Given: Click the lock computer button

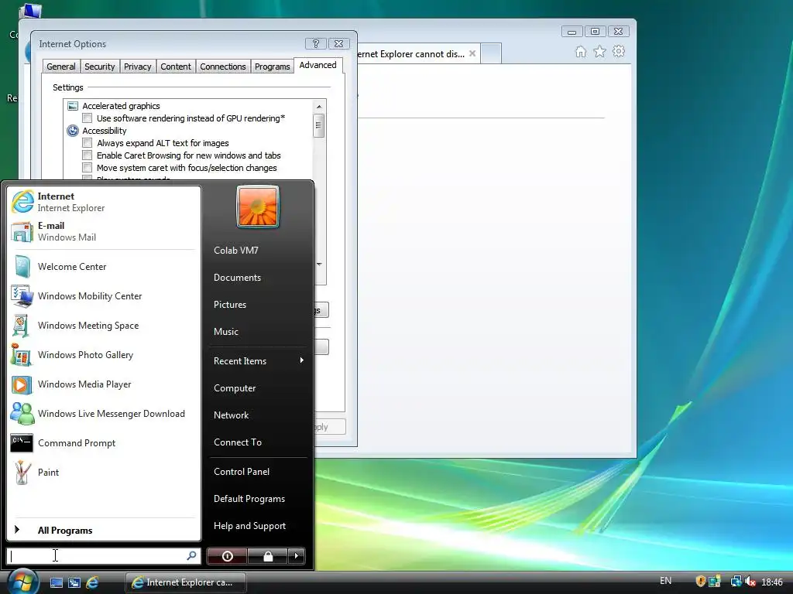Looking at the screenshot, I should (x=268, y=556).
